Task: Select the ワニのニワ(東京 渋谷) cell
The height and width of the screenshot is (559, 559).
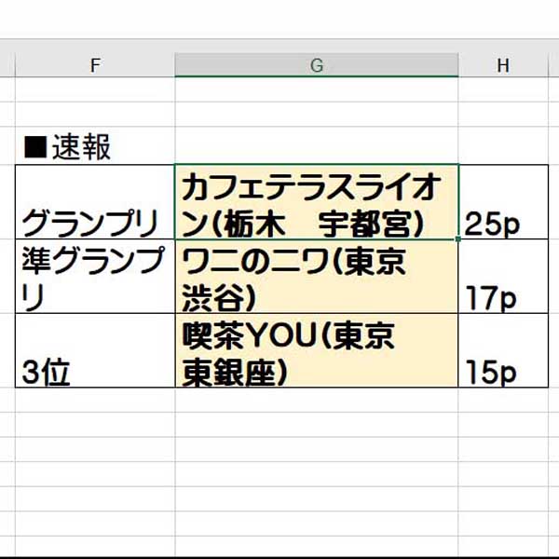Action: 317,277
